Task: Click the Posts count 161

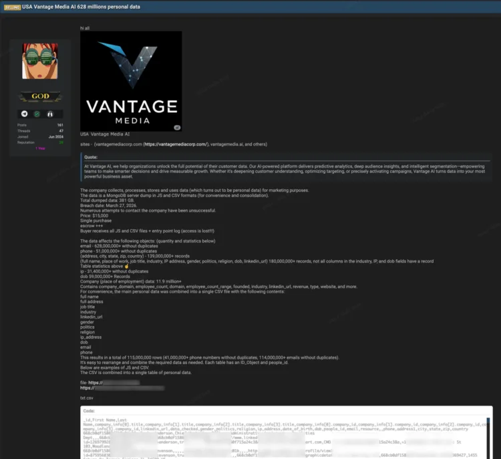Action: (60, 125)
